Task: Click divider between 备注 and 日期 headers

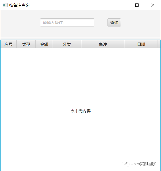Action: (x=124, y=44)
